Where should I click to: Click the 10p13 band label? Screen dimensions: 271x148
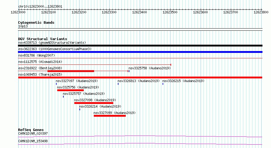point(23,26)
